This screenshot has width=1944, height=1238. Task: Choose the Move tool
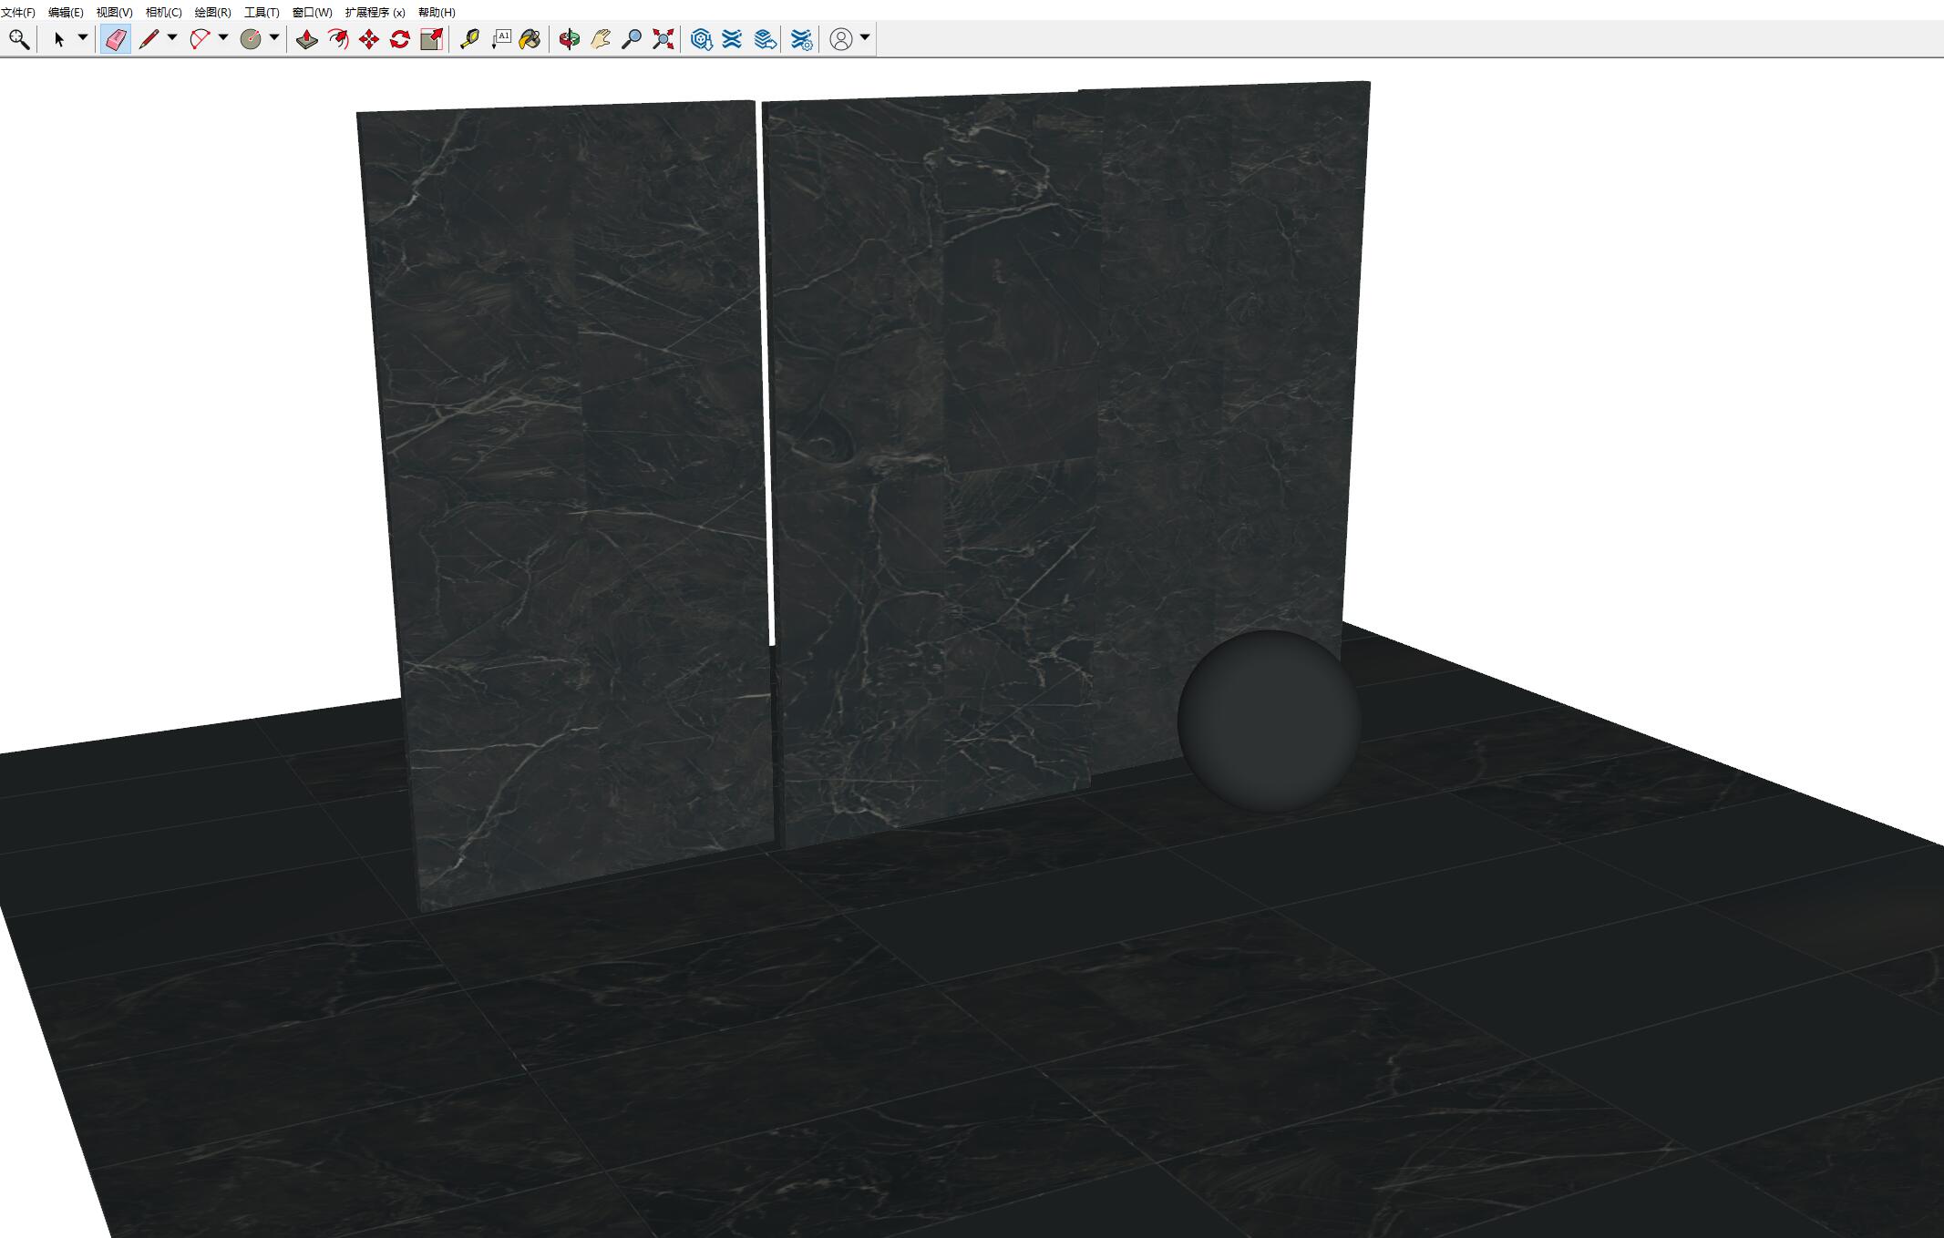click(x=369, y=39)
